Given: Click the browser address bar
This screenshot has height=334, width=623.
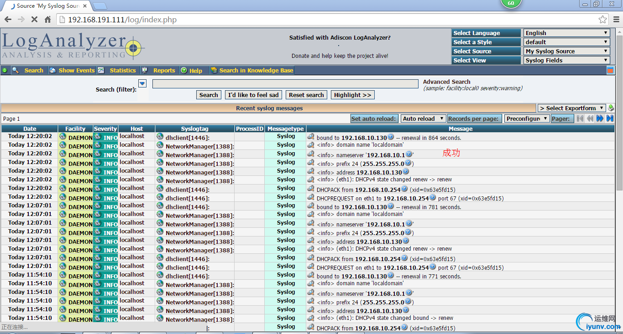Looking at the screenshot, I should (x=333, y=20).
